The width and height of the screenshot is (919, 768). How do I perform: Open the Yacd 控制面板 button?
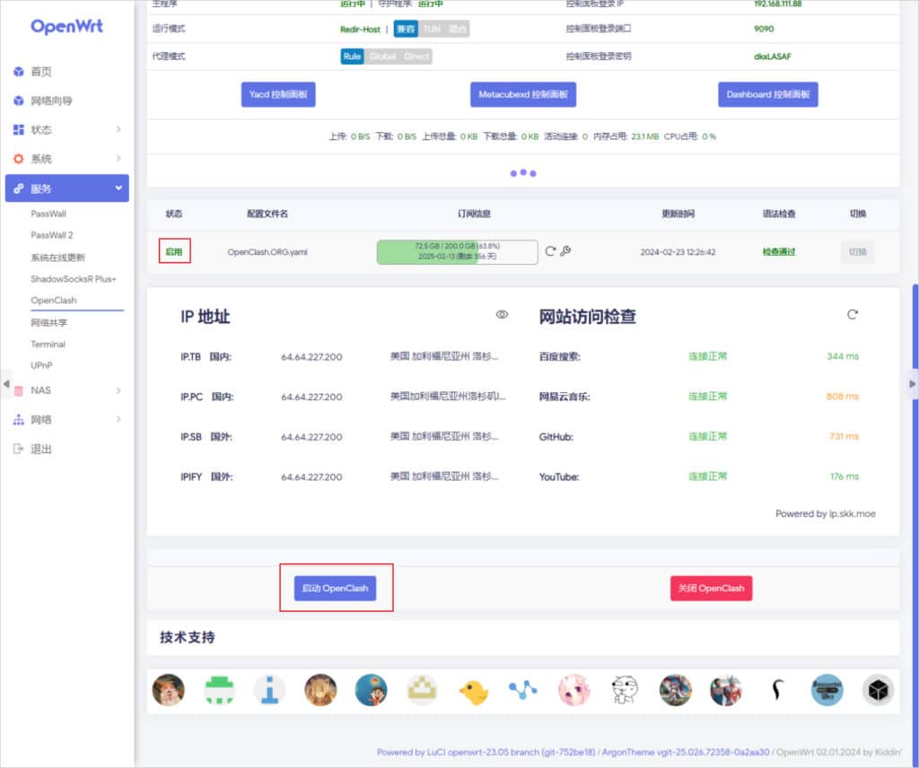pos(278,94)
